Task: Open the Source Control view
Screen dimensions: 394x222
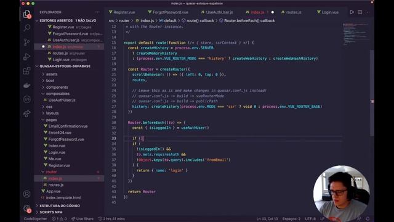Action: [26, 42]
